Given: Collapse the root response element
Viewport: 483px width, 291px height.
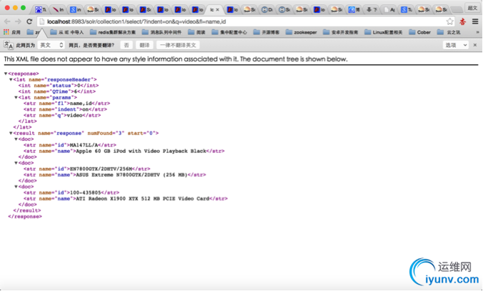Looking at the screenshot, I should pyautogui.click(x=6, y=74).
